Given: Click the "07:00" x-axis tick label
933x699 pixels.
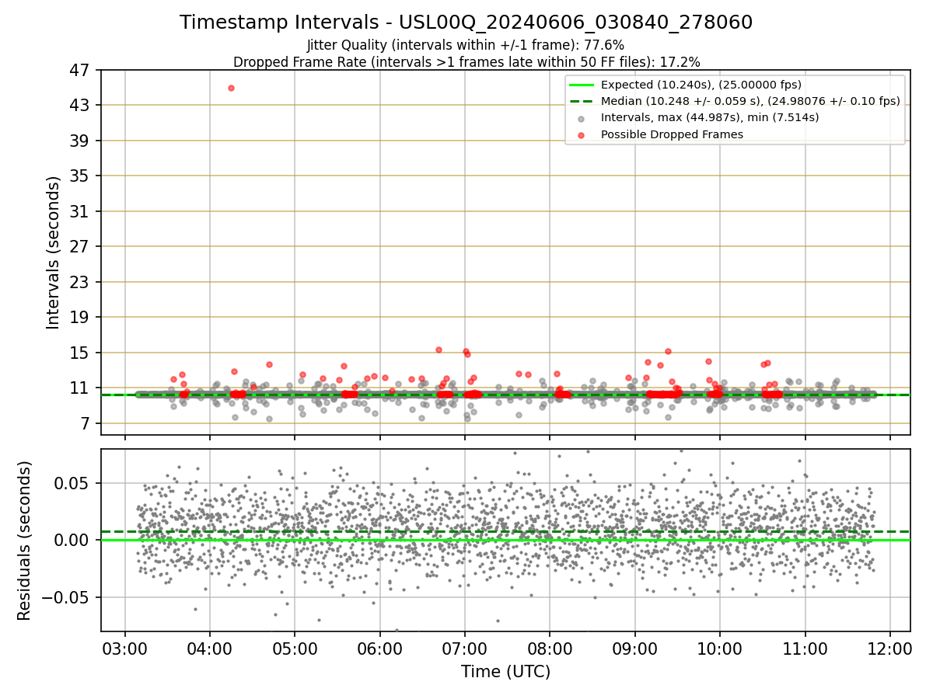Looking at the screenshot, I should 464,649.
